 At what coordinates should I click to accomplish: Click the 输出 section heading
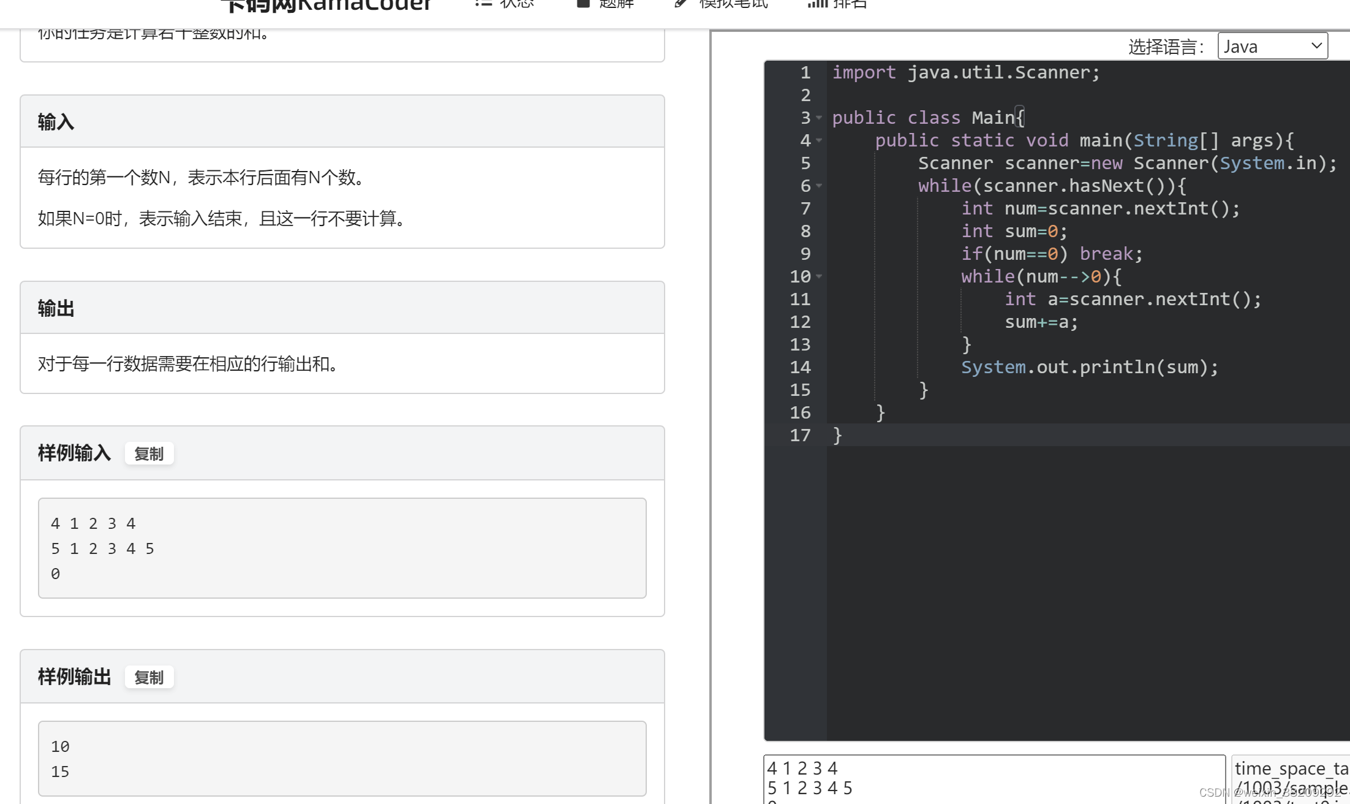pyautogui.click(x=56, y=308)
